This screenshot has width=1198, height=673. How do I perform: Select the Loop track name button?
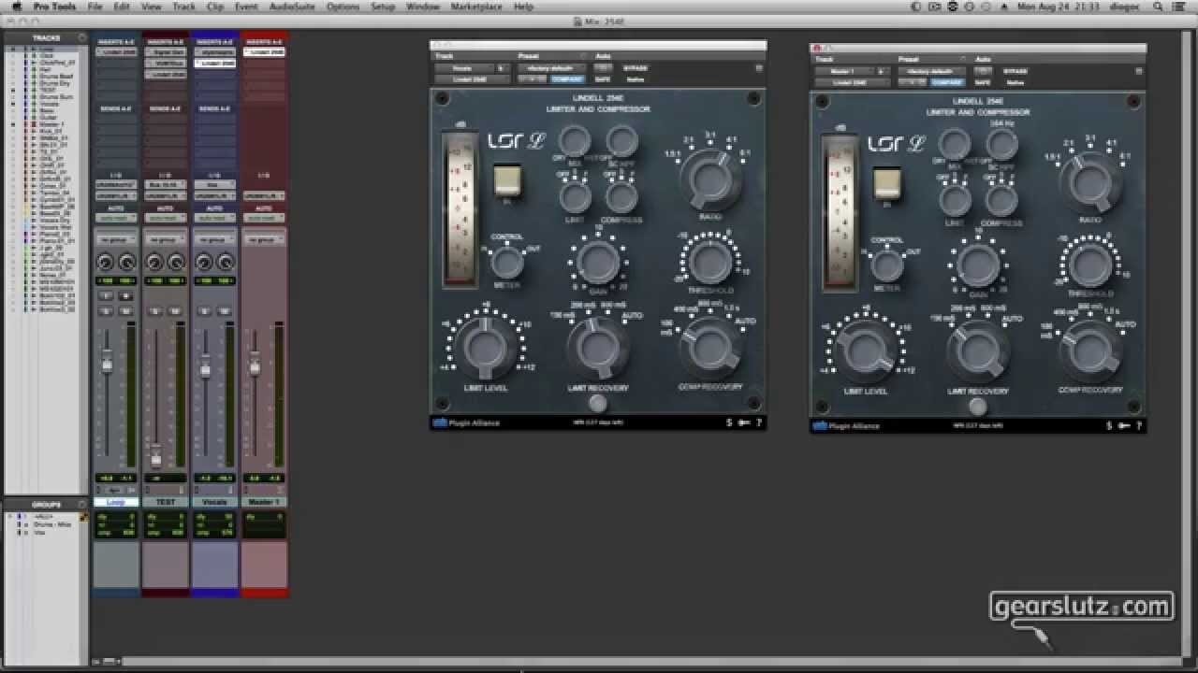tap(116, 502)
